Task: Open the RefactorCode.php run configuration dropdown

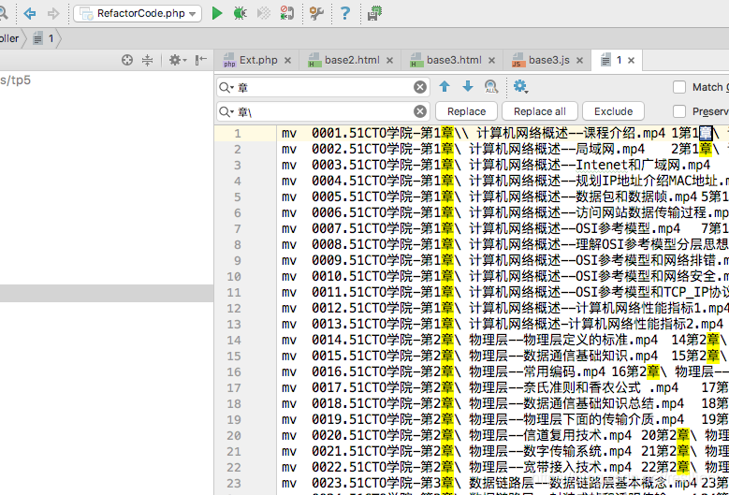Action: pos(138,13)
